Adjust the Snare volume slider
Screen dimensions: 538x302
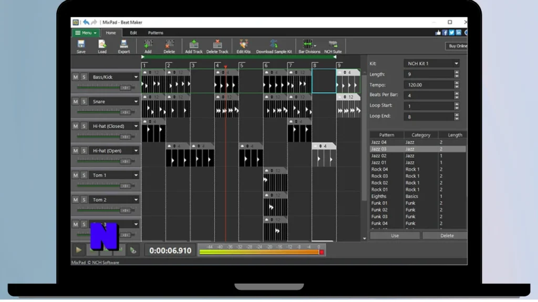pyautogui.click(x=125, y=112)
